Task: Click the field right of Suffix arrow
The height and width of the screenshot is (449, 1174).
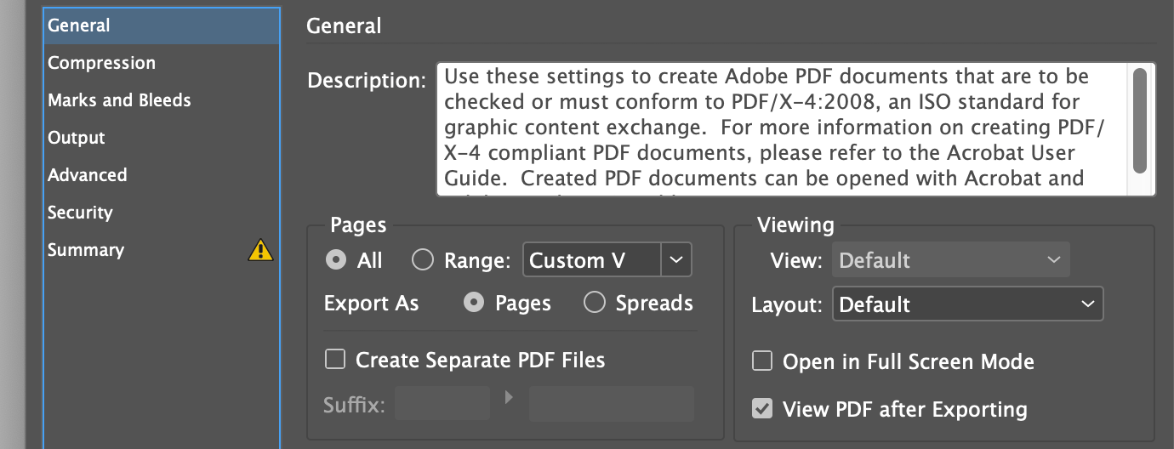Action: click(x=612, y=404)
